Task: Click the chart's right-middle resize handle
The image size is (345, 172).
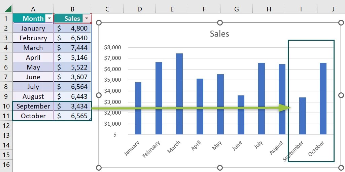Action: click(x=341, y=95)
